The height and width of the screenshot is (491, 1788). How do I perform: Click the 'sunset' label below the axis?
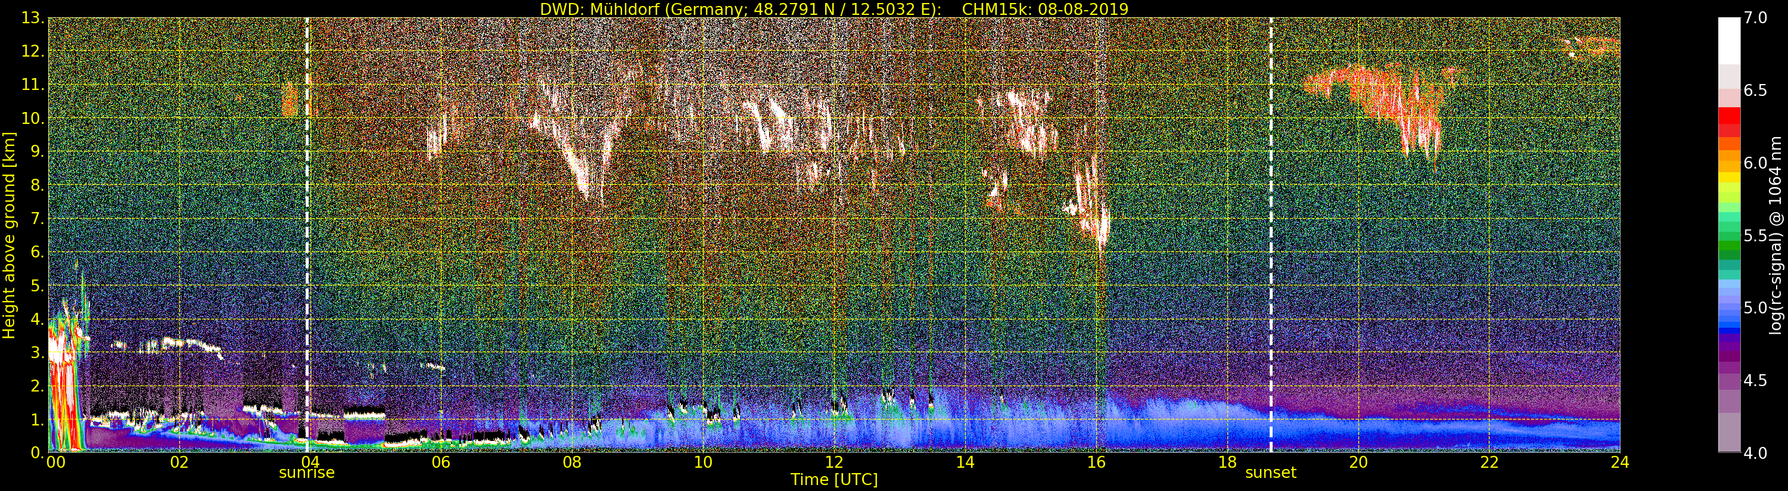click(x=1271, y=473)
